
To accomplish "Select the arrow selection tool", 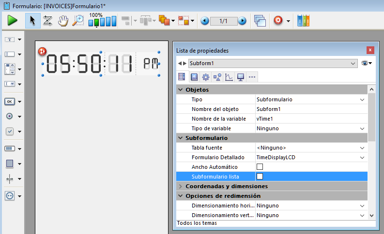I will click(x=33, y=21).
